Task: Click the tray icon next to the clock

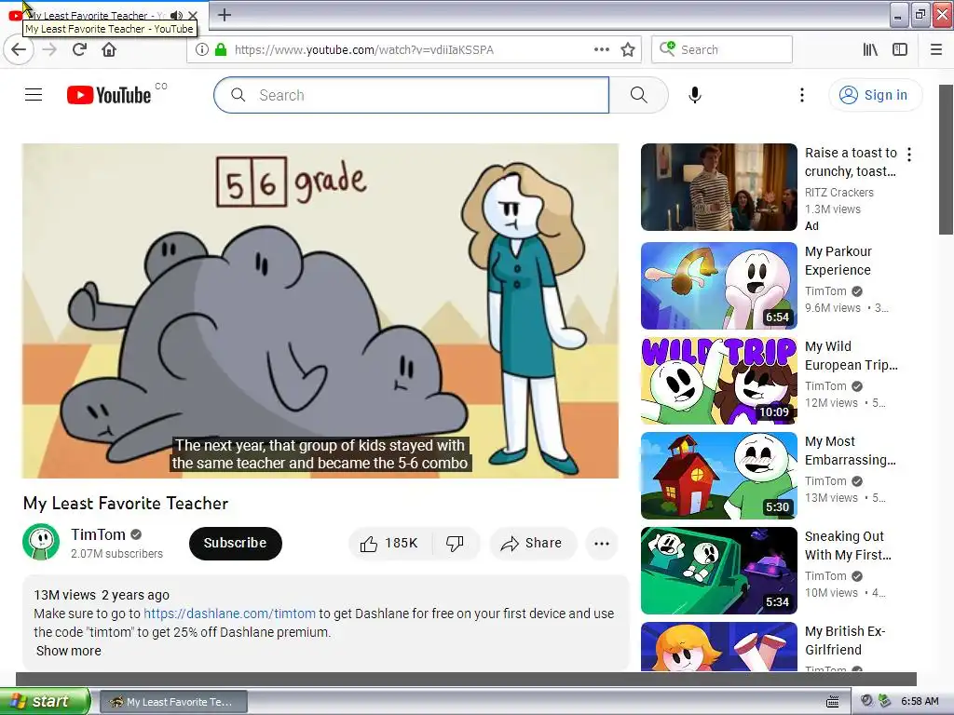Action: 885,701
